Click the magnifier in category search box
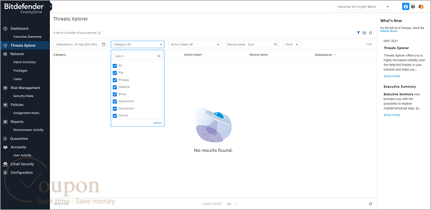 click(x=159, y=56)
